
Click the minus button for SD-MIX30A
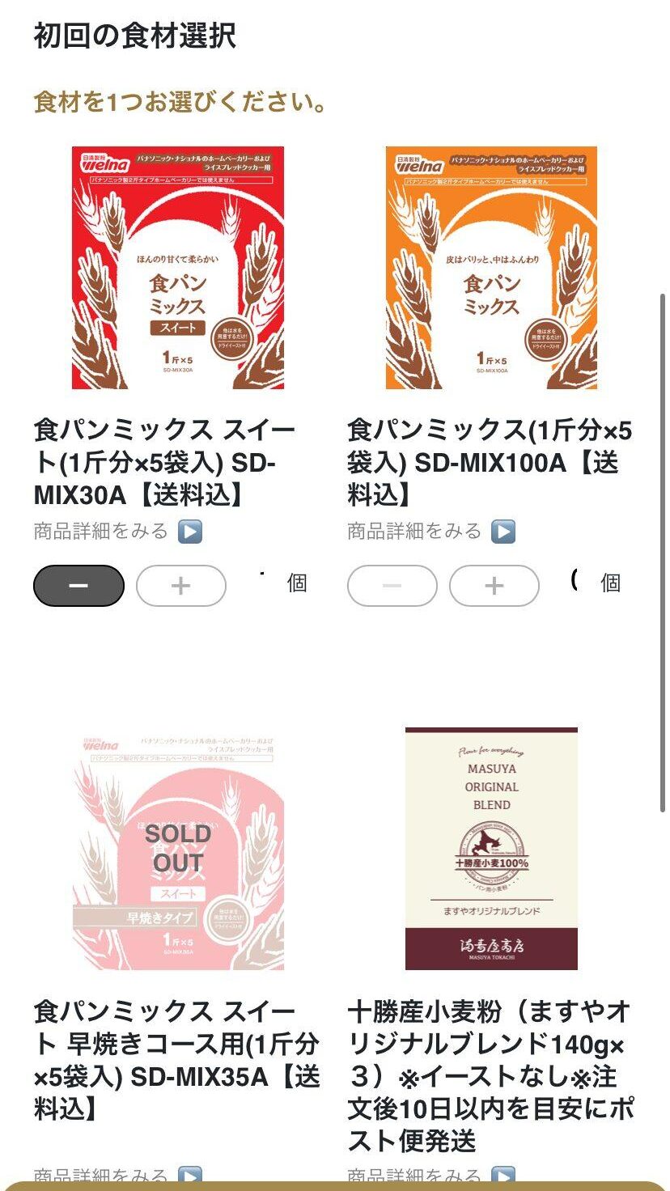click(78, 586)
